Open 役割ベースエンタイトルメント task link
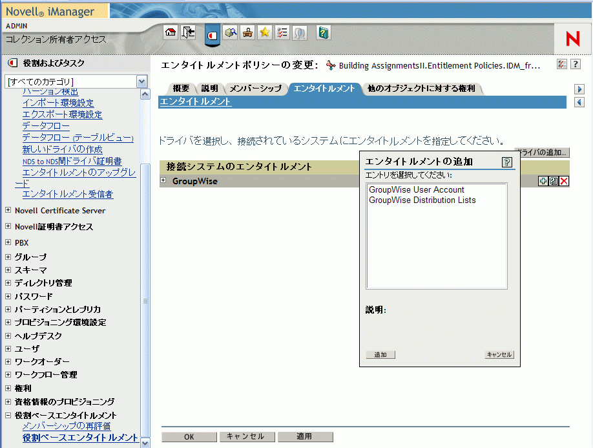This screenshot has width=593, height=448. tap(80, 438)
